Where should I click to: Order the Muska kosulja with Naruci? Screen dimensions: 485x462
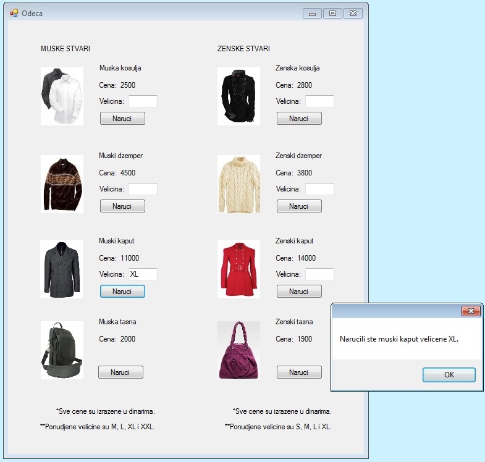click(x=122, y=118)
